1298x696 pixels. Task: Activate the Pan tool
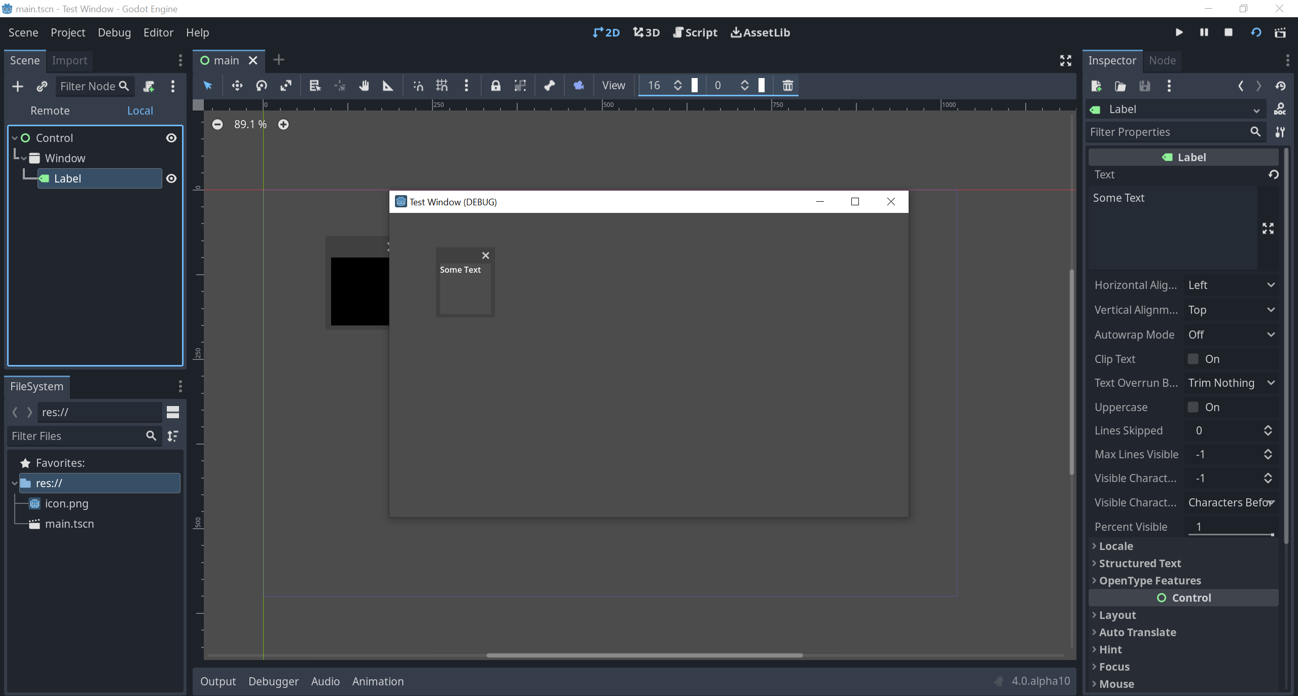point(364,86)
